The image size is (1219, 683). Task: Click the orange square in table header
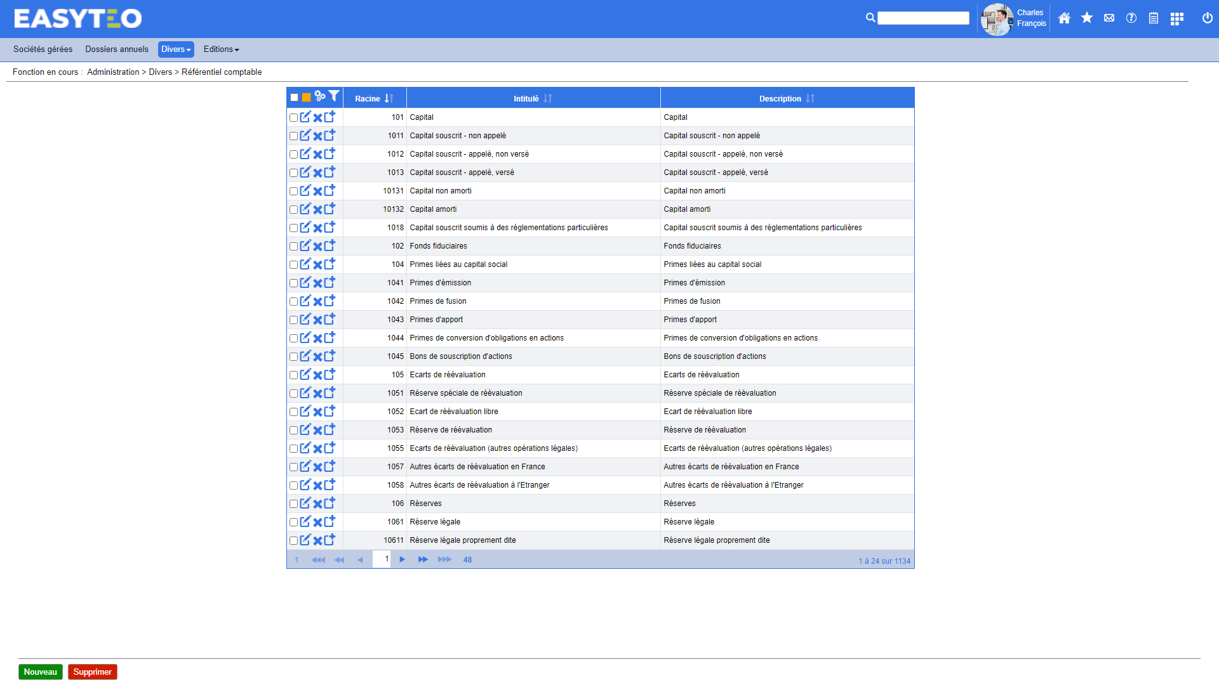[306, 98]
